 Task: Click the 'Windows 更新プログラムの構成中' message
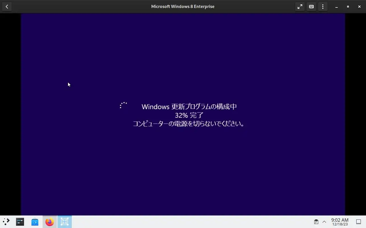[189, 107]
